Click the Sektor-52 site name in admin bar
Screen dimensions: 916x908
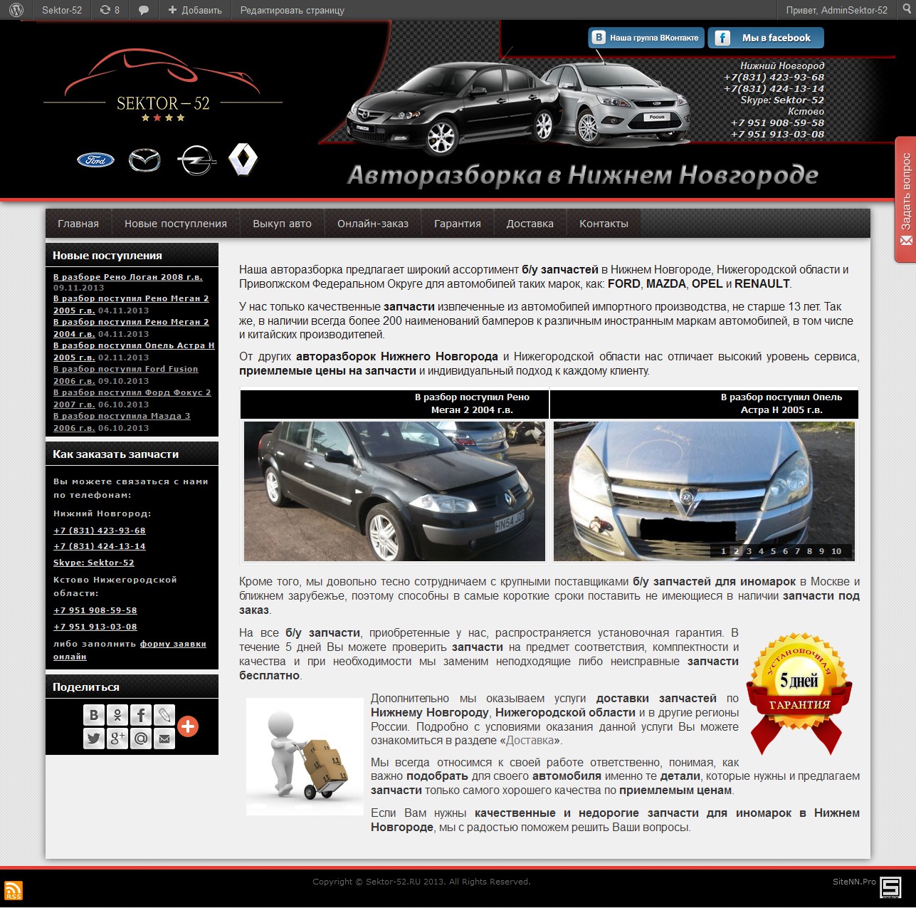pos(62,10)
